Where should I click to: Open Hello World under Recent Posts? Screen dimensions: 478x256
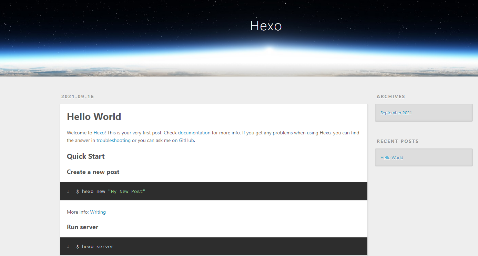point(391,157)
